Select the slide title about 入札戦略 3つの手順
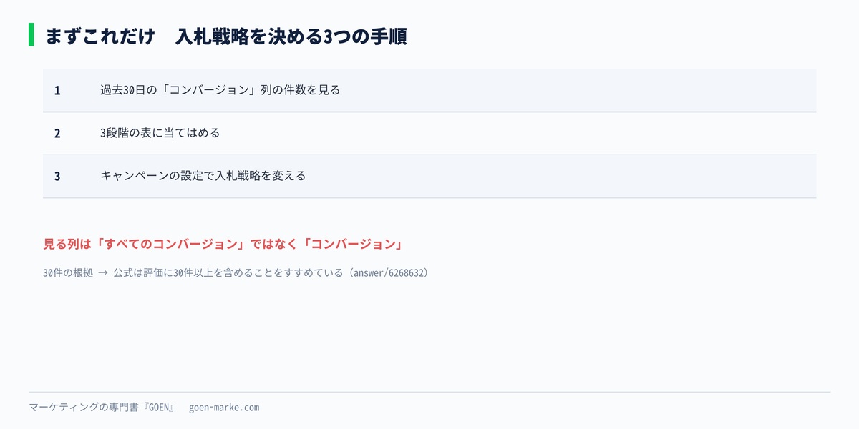859x429 pixels. tap(225, 36)
